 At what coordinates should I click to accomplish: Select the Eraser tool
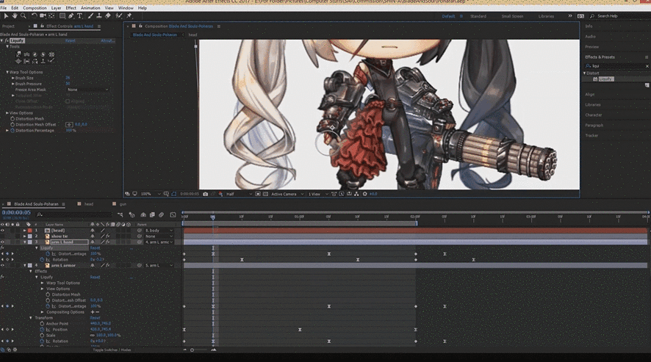tap(107, 15)
